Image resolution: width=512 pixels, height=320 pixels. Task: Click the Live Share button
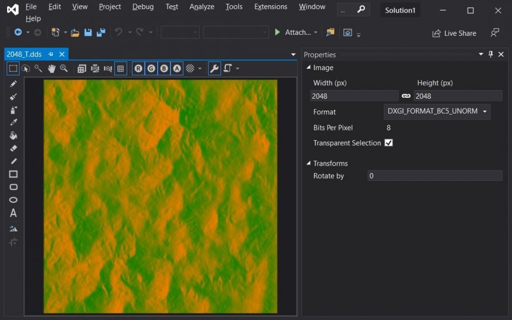coord(454,33)
